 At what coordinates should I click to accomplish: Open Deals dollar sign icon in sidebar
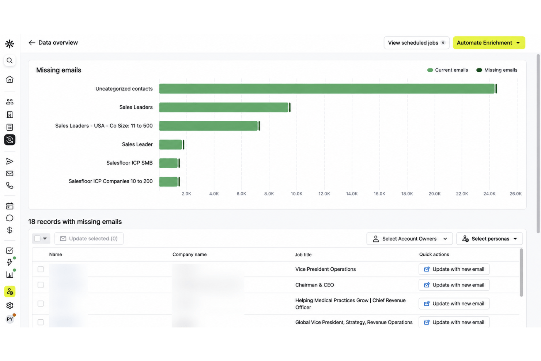point(10,230)
